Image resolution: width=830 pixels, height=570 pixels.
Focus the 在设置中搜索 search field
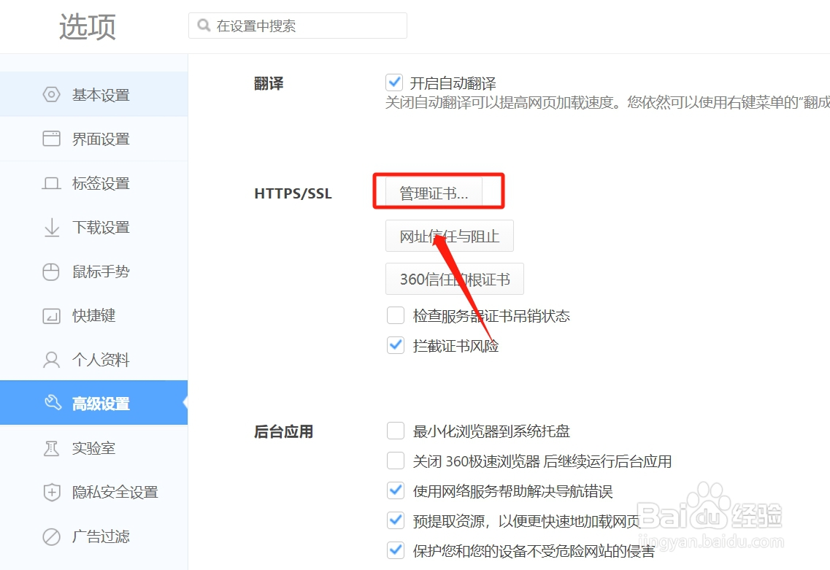click(x=298, y=26)
